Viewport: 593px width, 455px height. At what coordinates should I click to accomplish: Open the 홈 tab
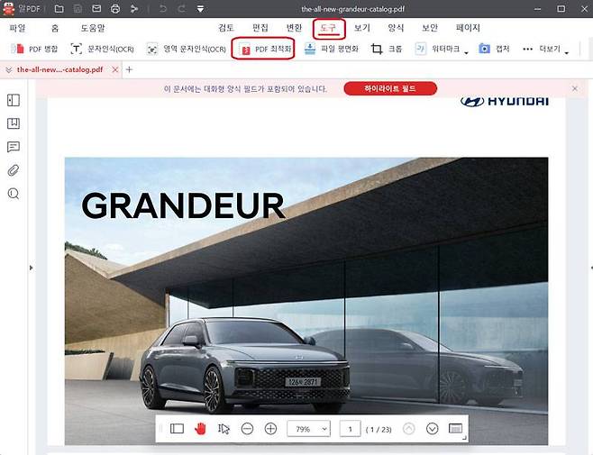tap(55, 28)
